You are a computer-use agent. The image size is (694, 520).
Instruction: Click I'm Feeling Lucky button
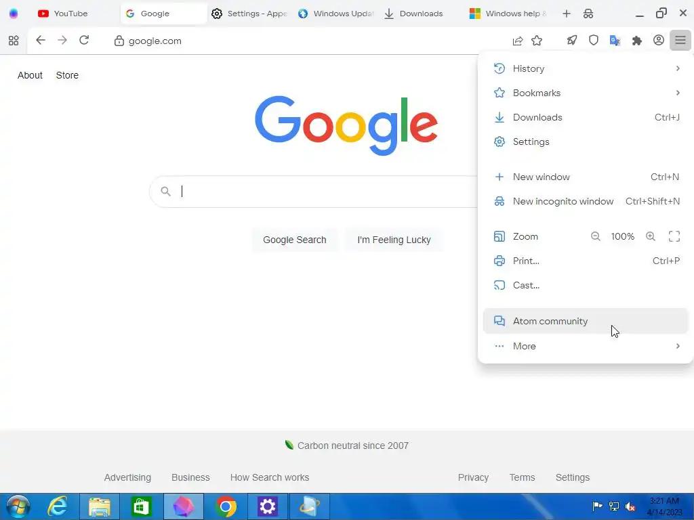pos(394,240)
